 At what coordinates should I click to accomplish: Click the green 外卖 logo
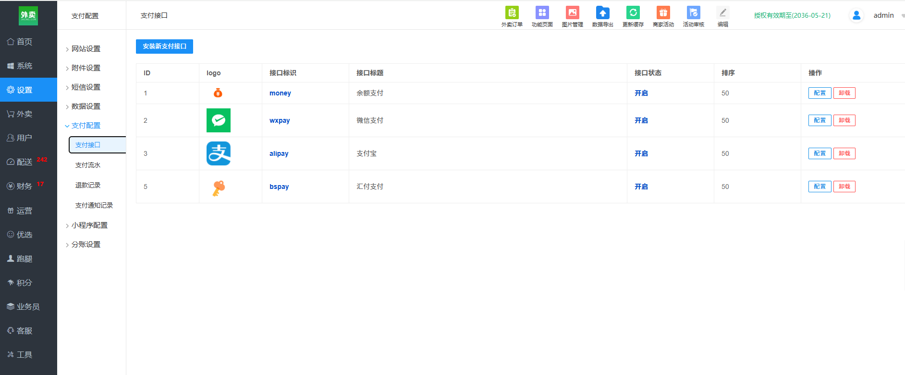point(28,16)
